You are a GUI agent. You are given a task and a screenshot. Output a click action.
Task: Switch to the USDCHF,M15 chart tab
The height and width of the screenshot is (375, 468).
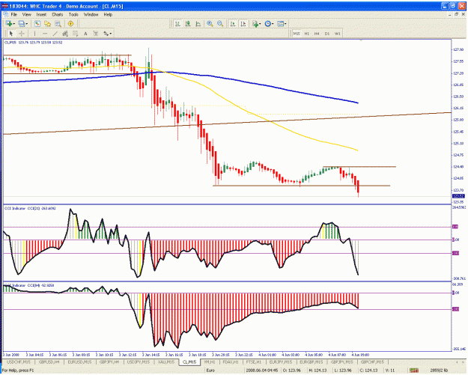19,362
